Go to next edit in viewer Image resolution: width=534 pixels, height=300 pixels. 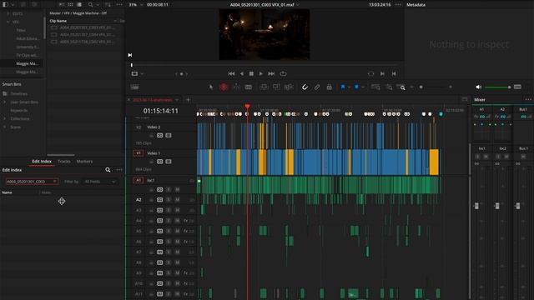382,73
